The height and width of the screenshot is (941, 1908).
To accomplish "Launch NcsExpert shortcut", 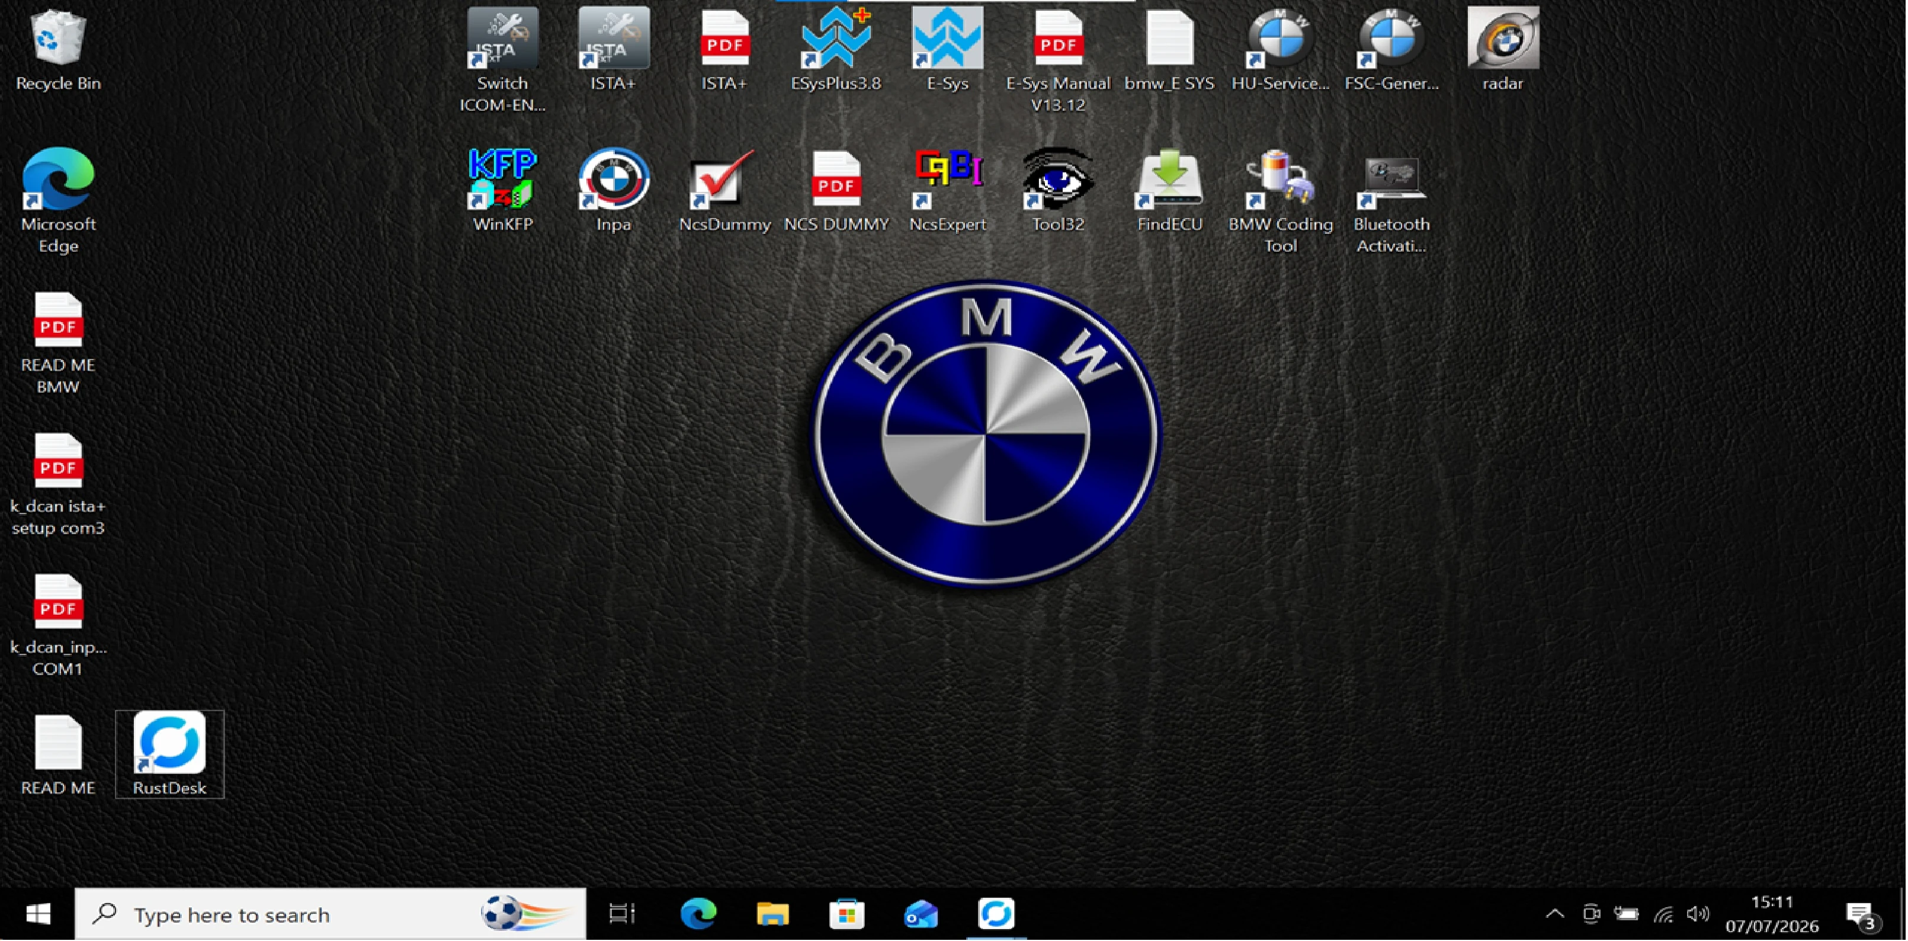I will [x=947, y=191].
